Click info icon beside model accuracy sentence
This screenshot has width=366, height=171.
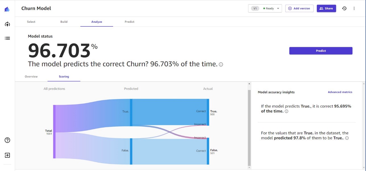point(221,65)
